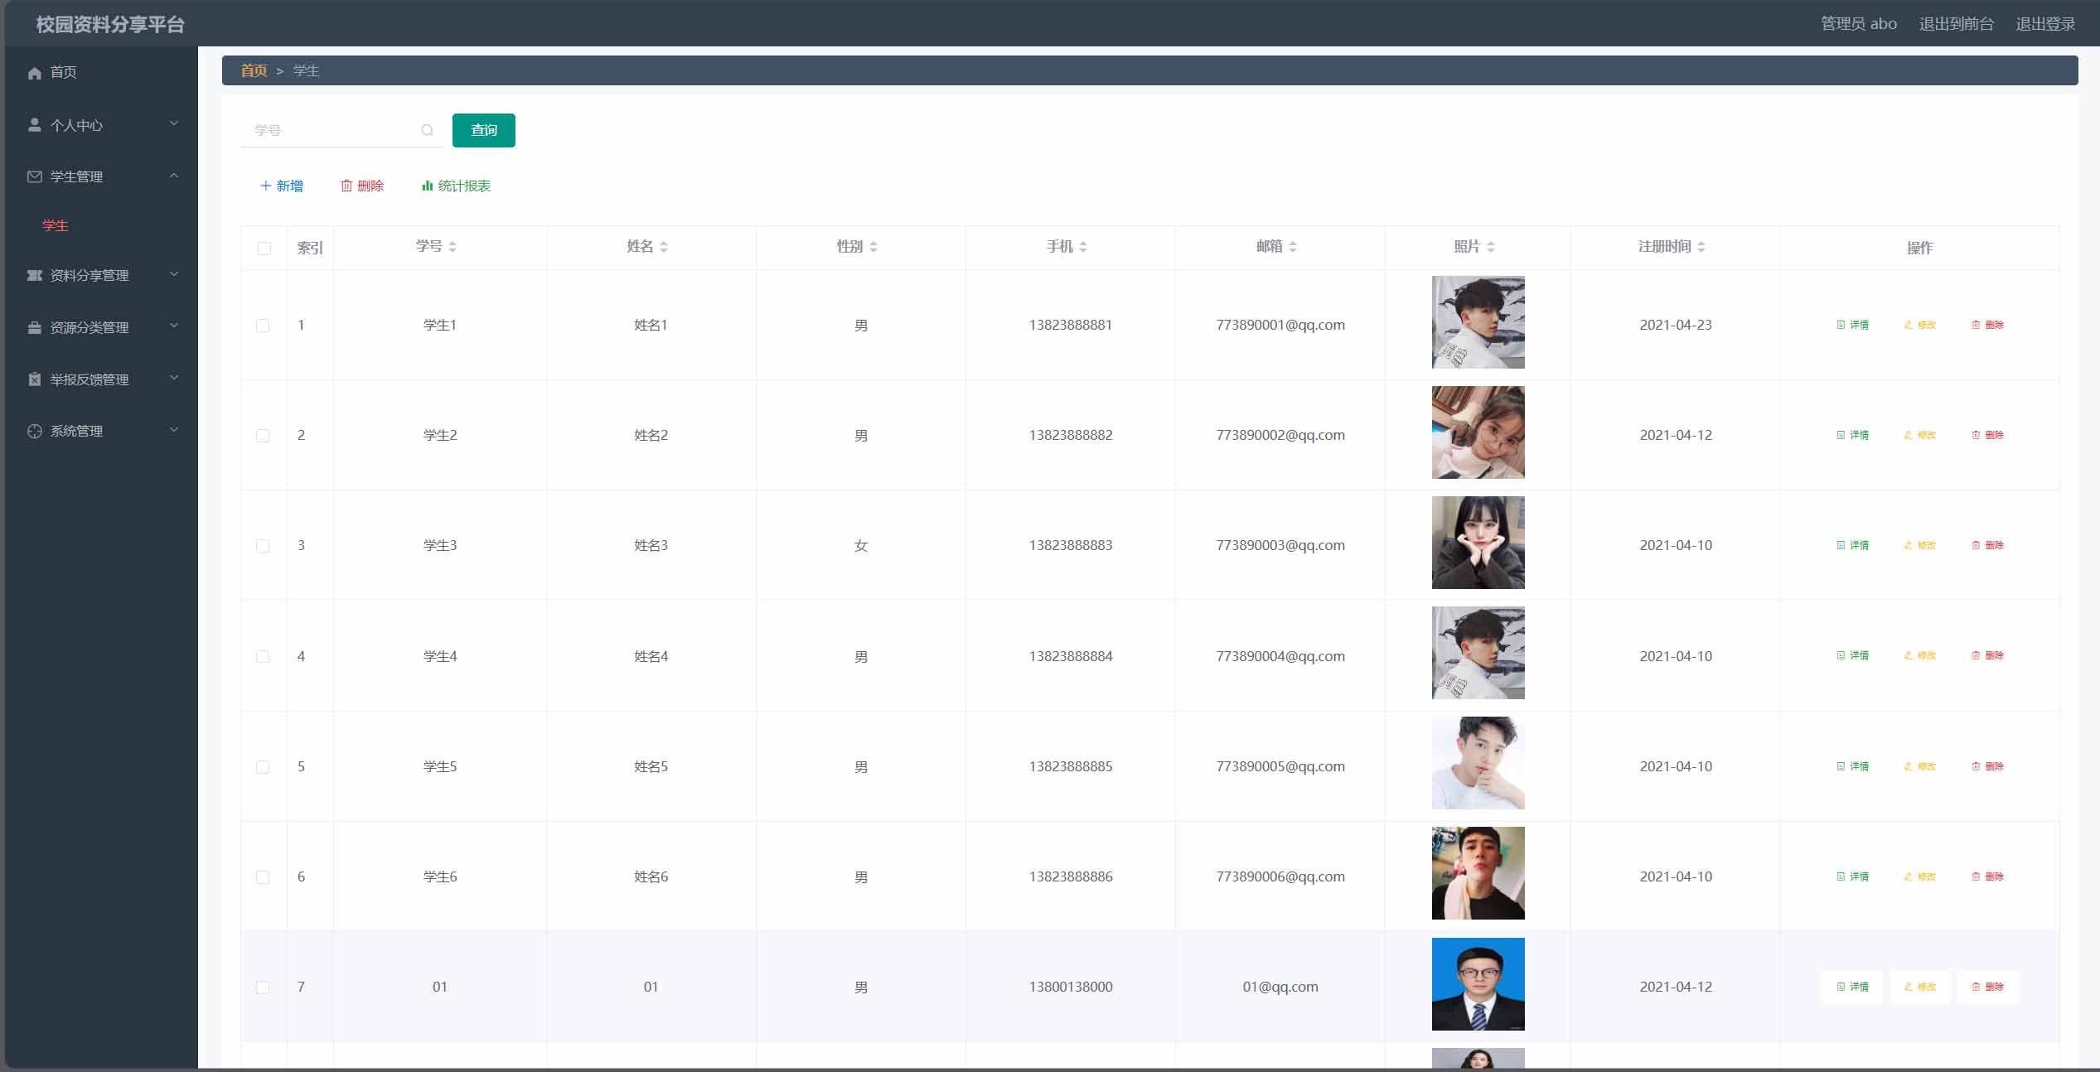Click the briefcase icon for 资源分类管理
Viewport: 2100px width, 1072px height.
coord(34,327)
